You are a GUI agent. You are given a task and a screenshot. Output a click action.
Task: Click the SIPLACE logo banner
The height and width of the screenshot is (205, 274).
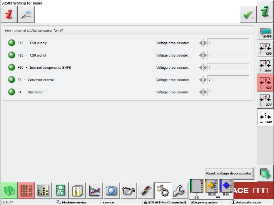254,190
